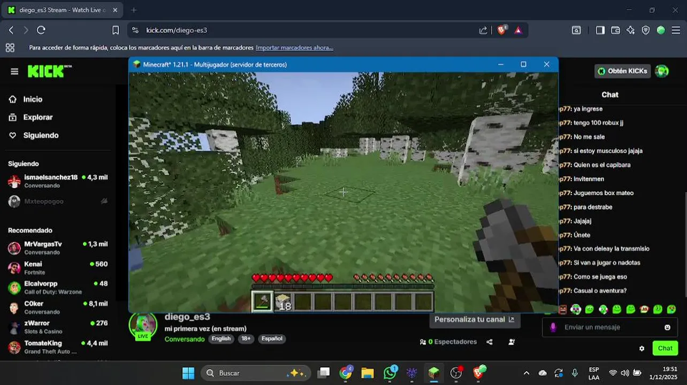Click the Conversando category link
The image size is (687, 385).
coord(185,339)
